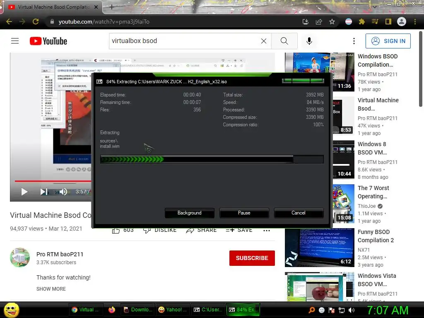Open Windows 8 BSOD VM video title

(372, 148)
